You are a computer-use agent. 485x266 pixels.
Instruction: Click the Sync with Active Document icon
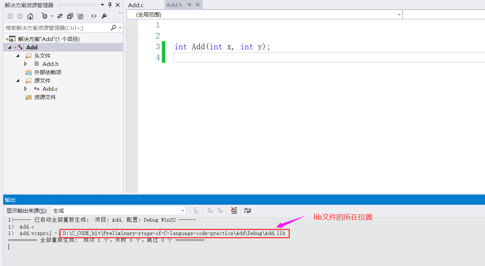coord(60,16)
